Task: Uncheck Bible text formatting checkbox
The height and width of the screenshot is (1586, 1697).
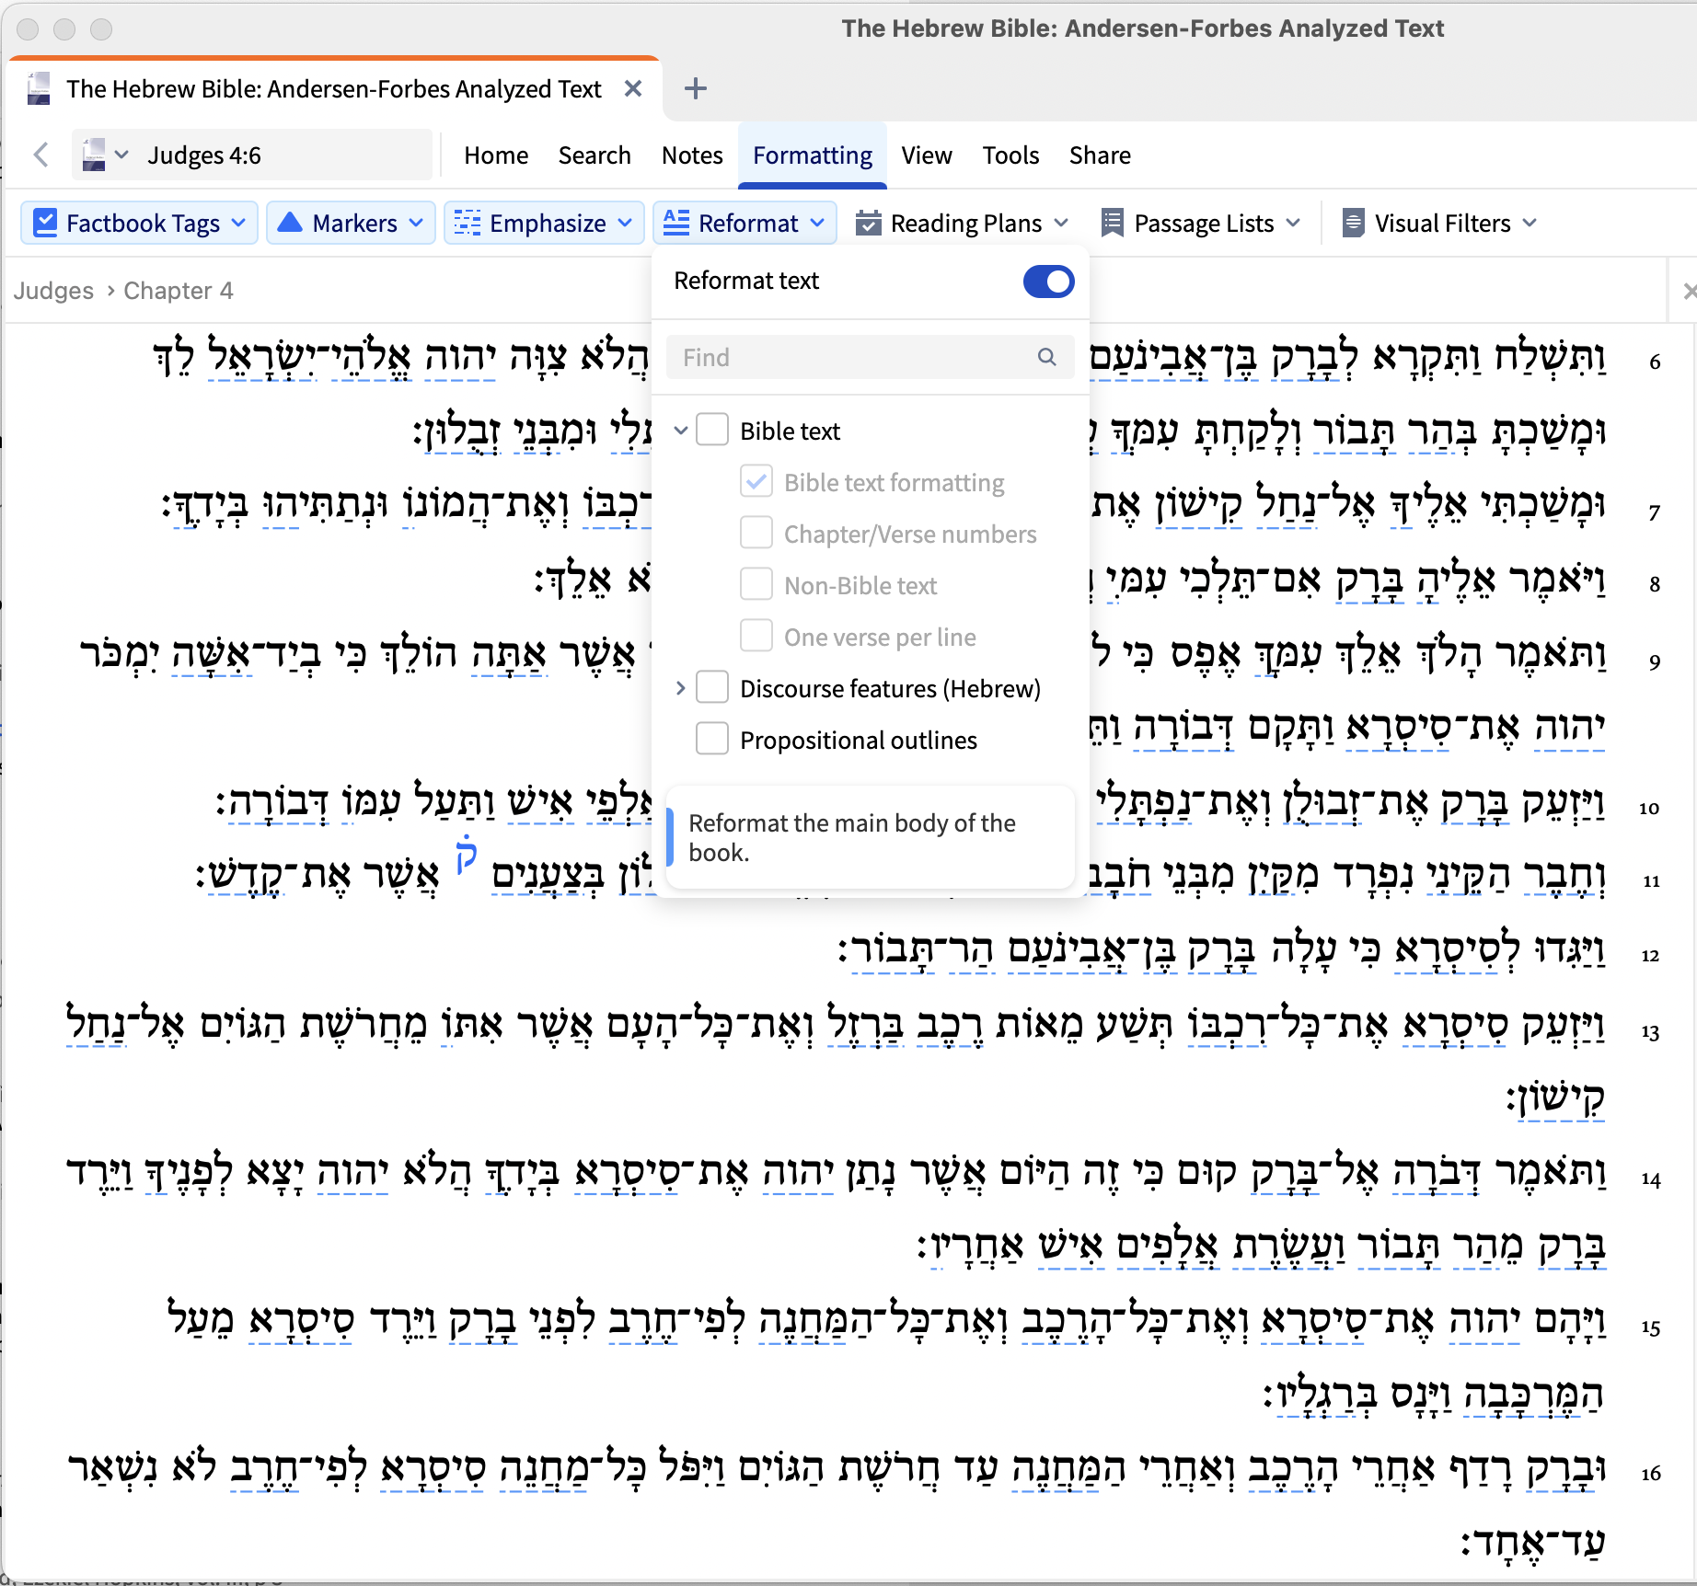Action: pyautogui.click(x=756, y=481)
